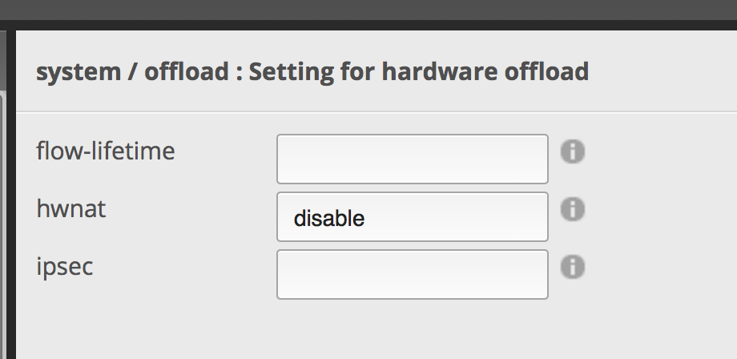This screenshot has width=737, height=359.
Task: Select the empty ipsec input box
Action: click(412, 274)
